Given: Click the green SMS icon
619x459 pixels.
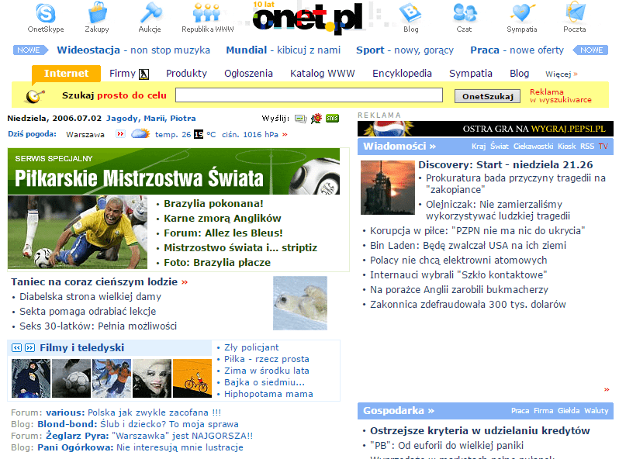Looking at the screenshot, I should tap(333, 119).
